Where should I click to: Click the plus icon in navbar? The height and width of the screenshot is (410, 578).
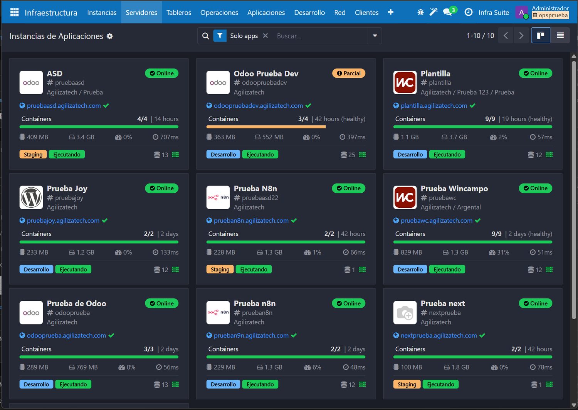(x=390, y=12)
